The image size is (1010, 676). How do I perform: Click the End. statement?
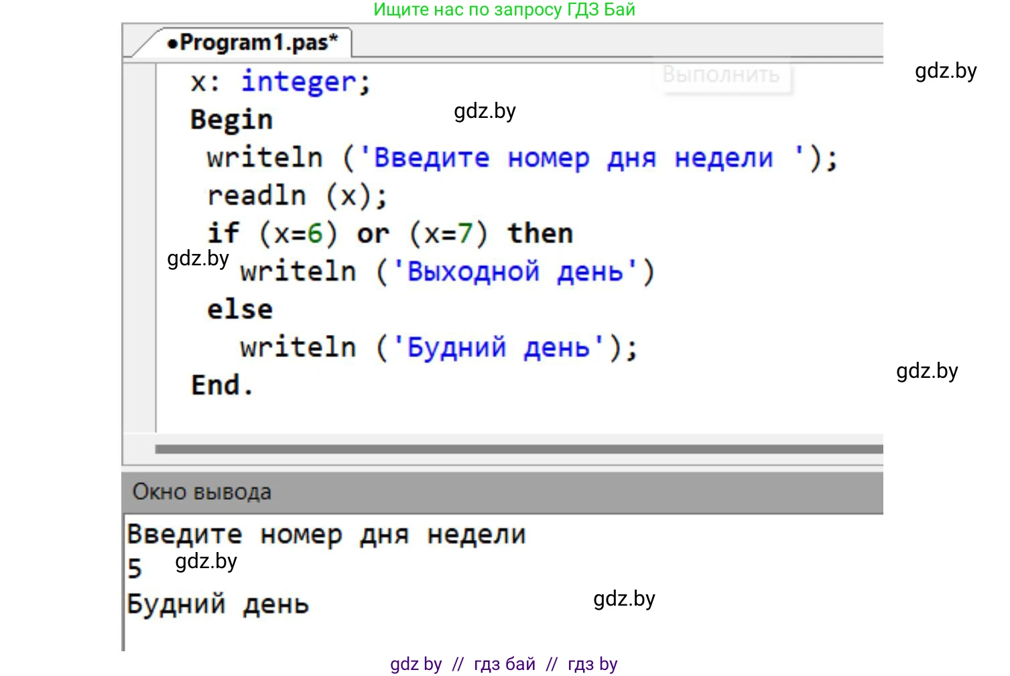tap(222, 385)
